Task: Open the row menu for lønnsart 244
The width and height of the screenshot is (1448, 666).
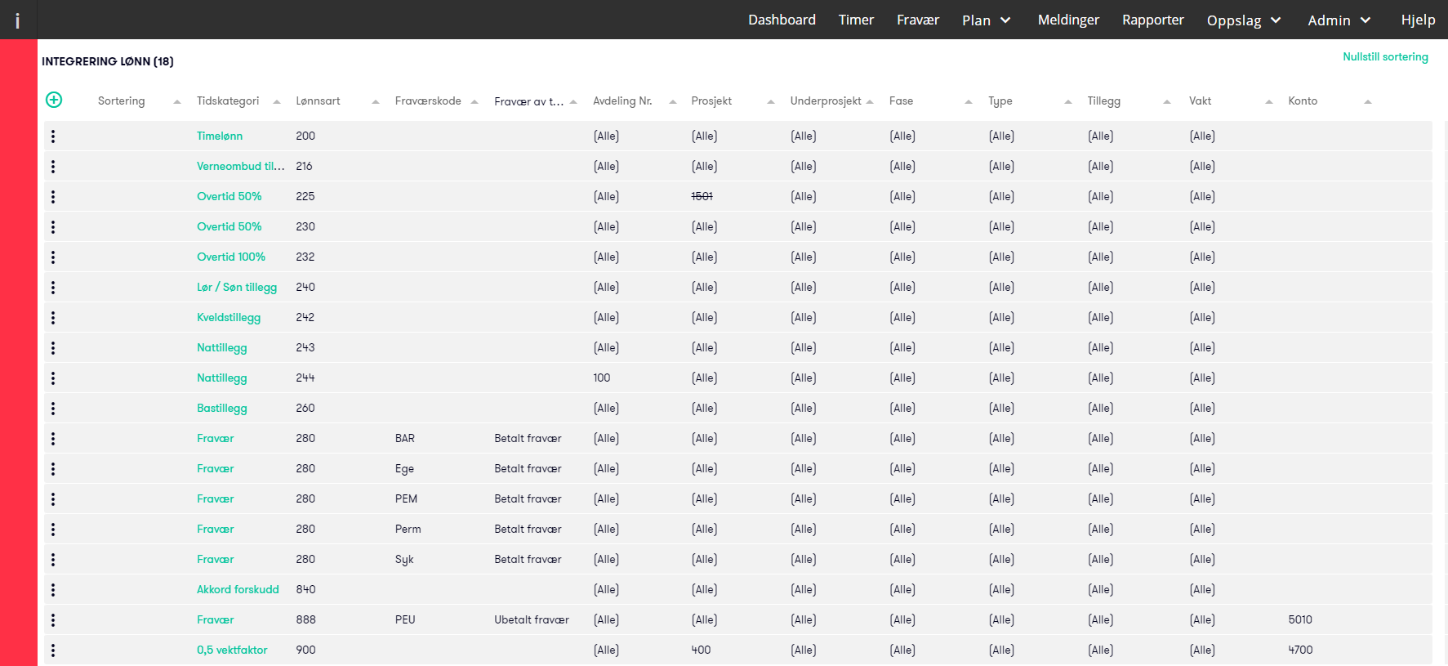Action: tap(53, 378)
